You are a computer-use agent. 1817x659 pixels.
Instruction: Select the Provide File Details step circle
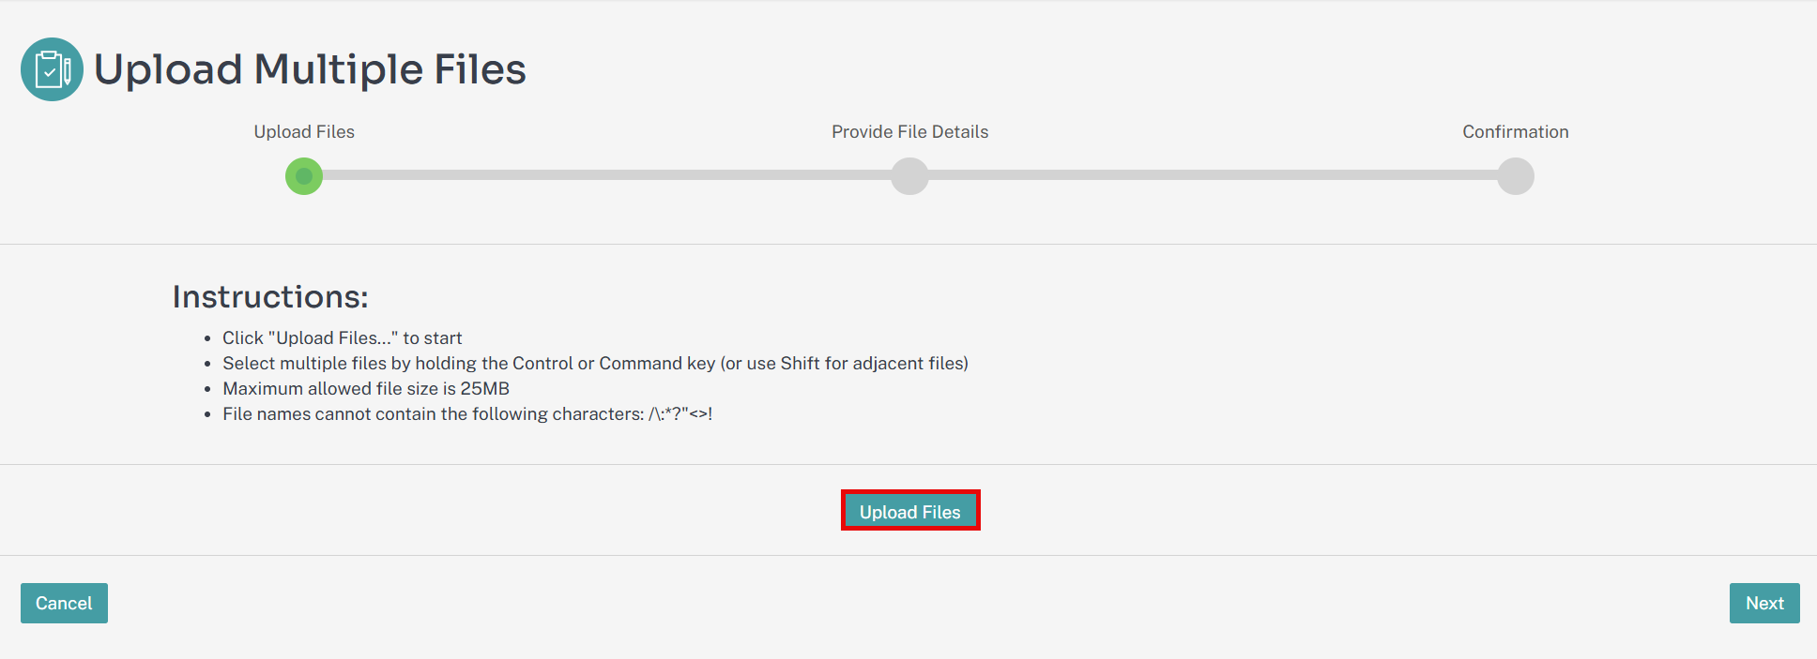click(909, 176)
